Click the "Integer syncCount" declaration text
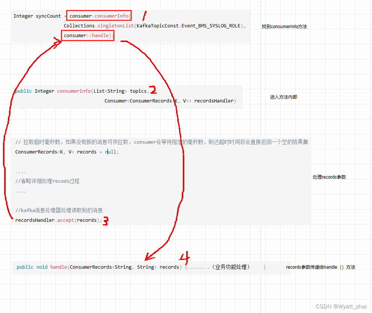 click(x=37, y=16)
